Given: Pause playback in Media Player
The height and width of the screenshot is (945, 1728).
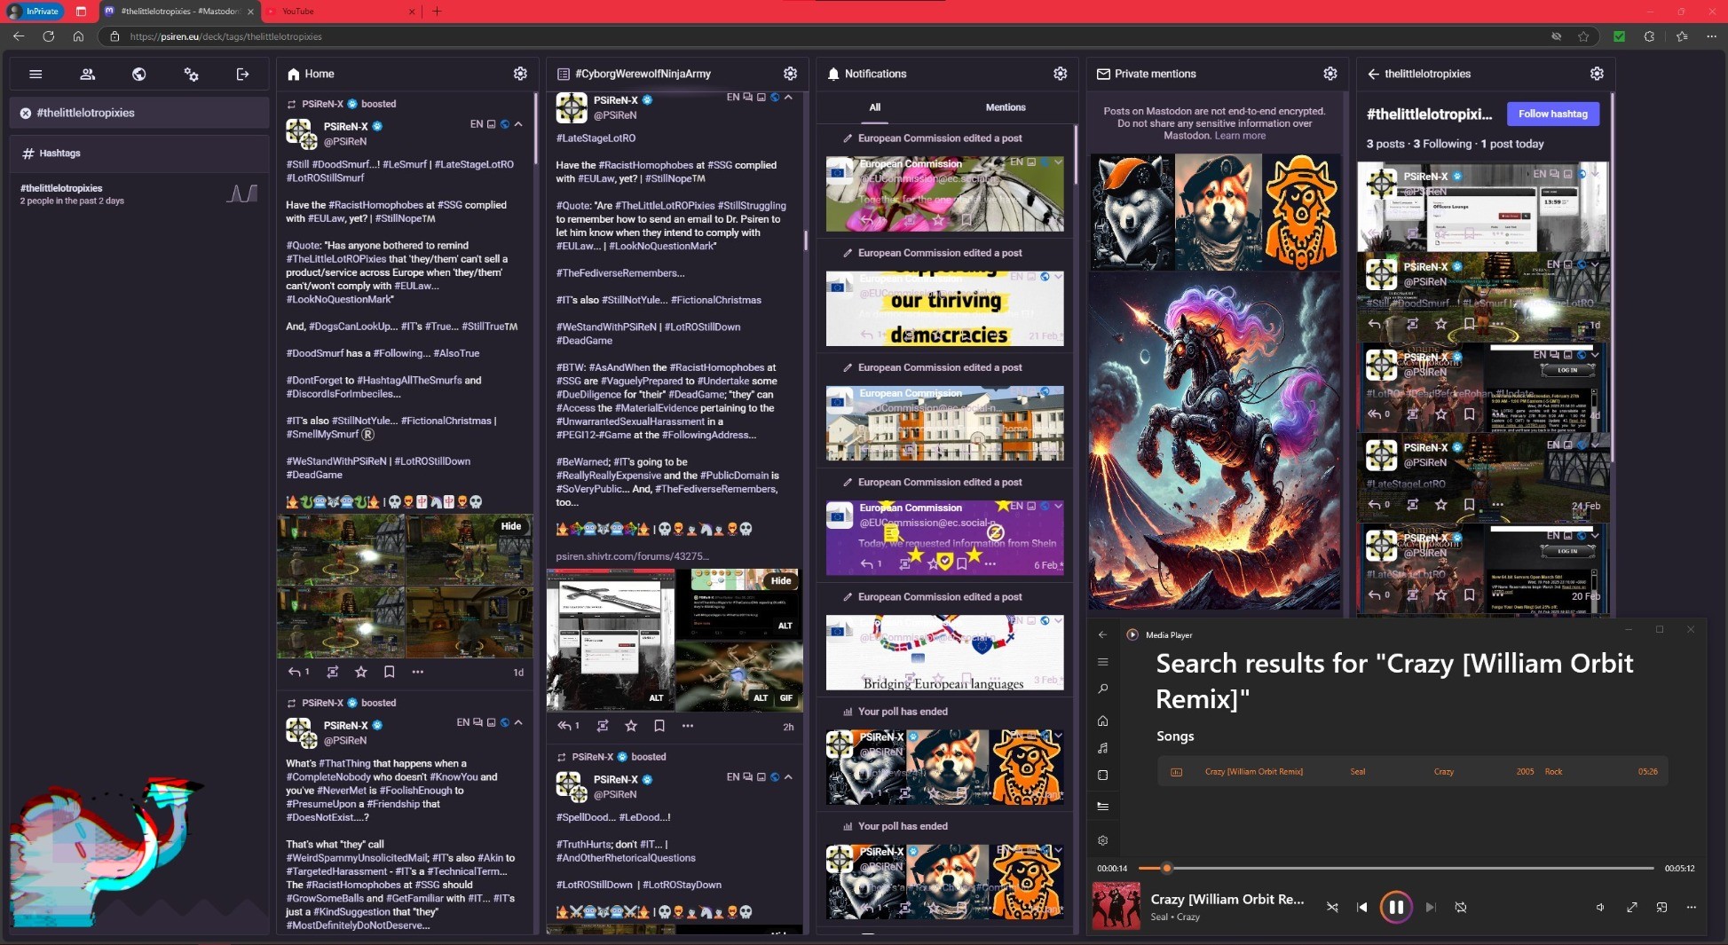Looking at the screenshot, I should pos(1395,907).
